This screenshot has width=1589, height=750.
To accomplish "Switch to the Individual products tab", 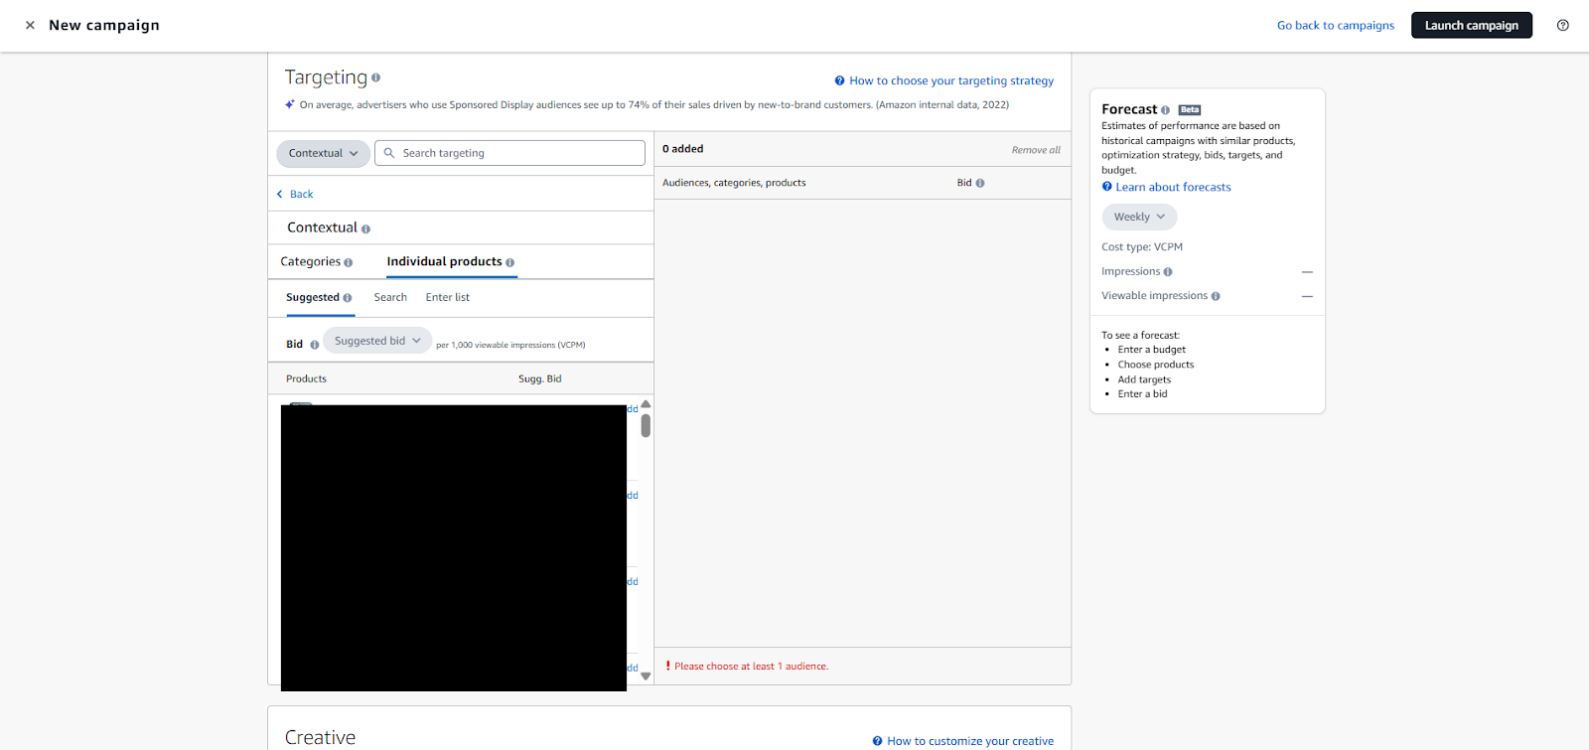I will point(445,262).
